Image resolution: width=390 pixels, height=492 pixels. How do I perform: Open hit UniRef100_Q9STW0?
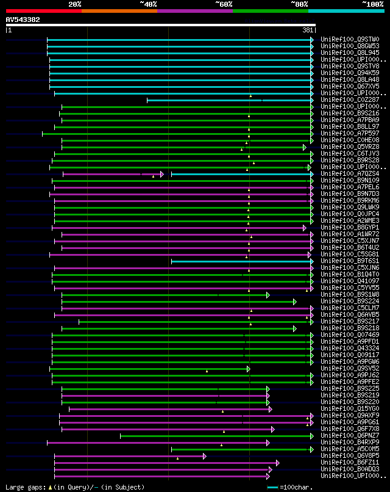point(350,39)
